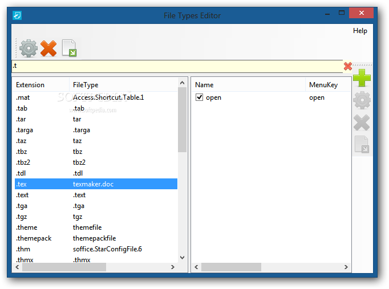Click the texmaker.doc file type cell
389x289 pixels.
93,184
